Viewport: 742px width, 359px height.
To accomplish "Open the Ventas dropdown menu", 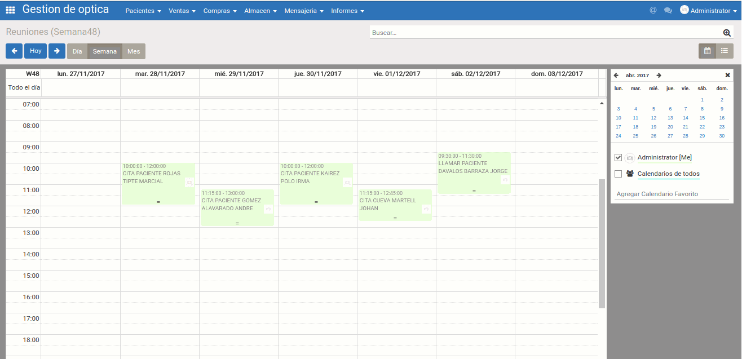I will (182, 11).
